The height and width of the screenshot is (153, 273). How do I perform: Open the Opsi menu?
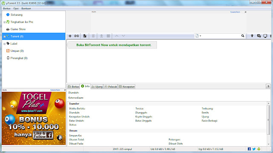point(16,8)
